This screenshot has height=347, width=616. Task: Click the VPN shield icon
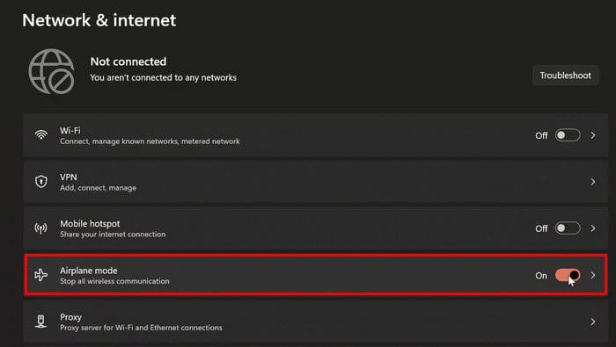coord(41,182)
